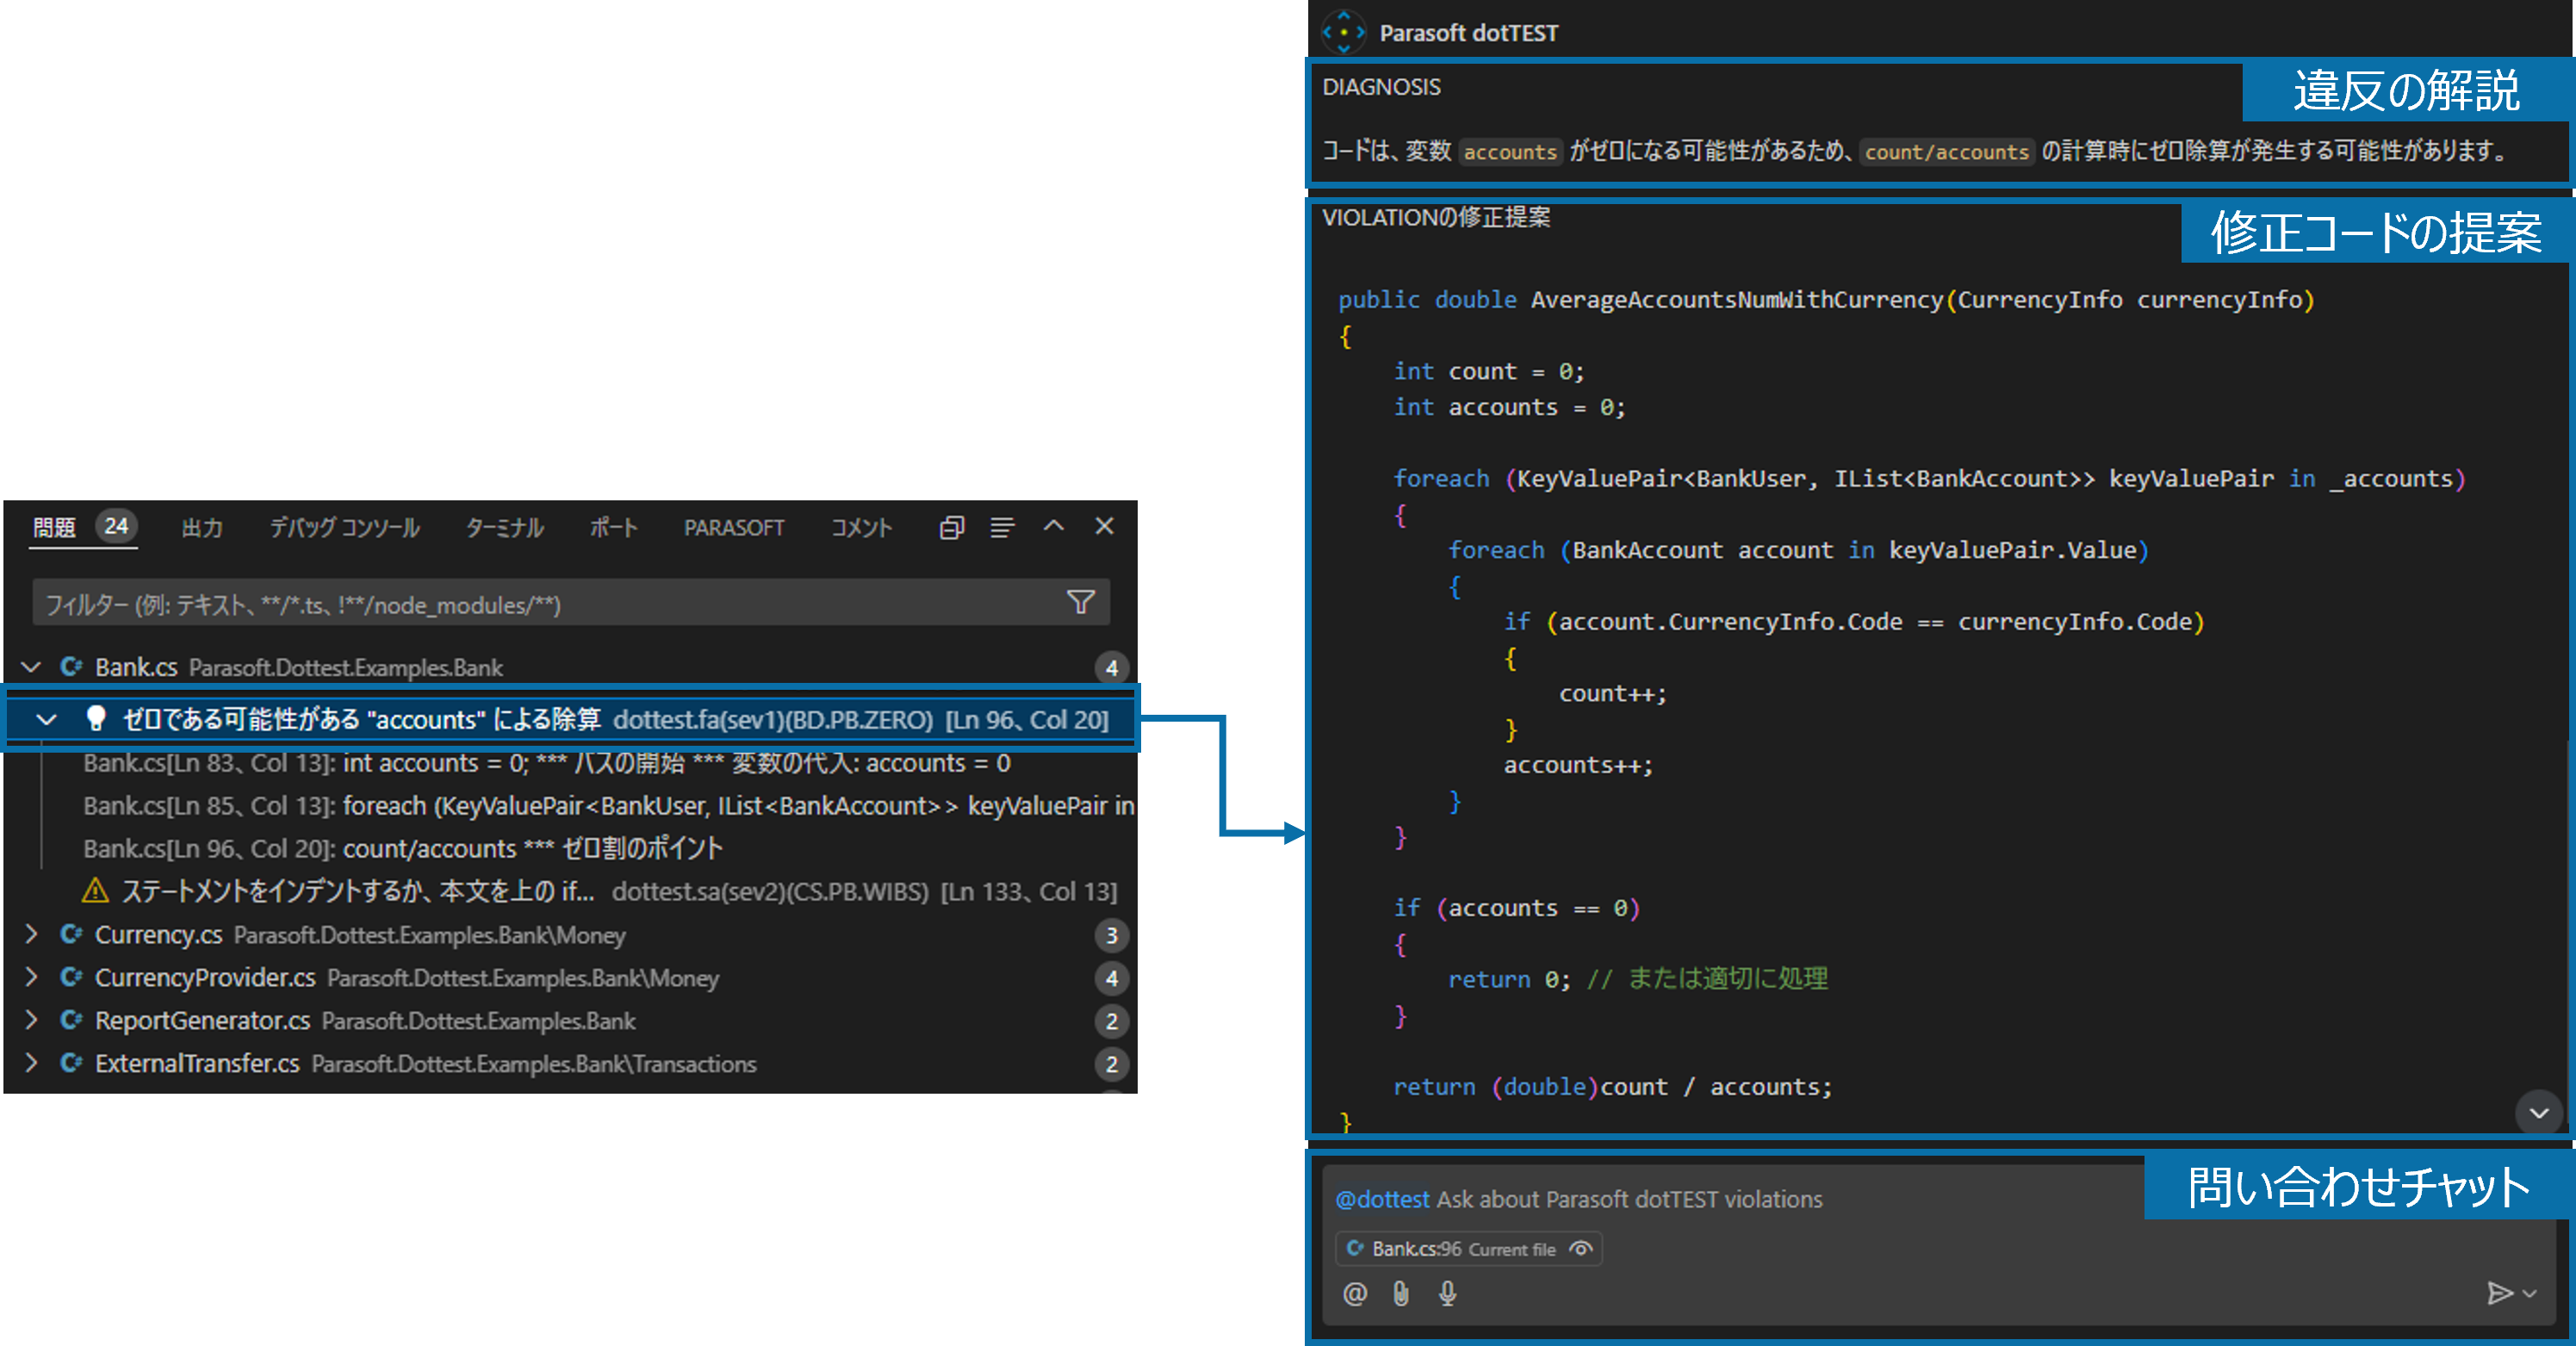The width and height of the screenshot is (2576, 1346).
Task: Click the scroll-to-bottom chevron in chat
Action: (x=2538, y=1113)
